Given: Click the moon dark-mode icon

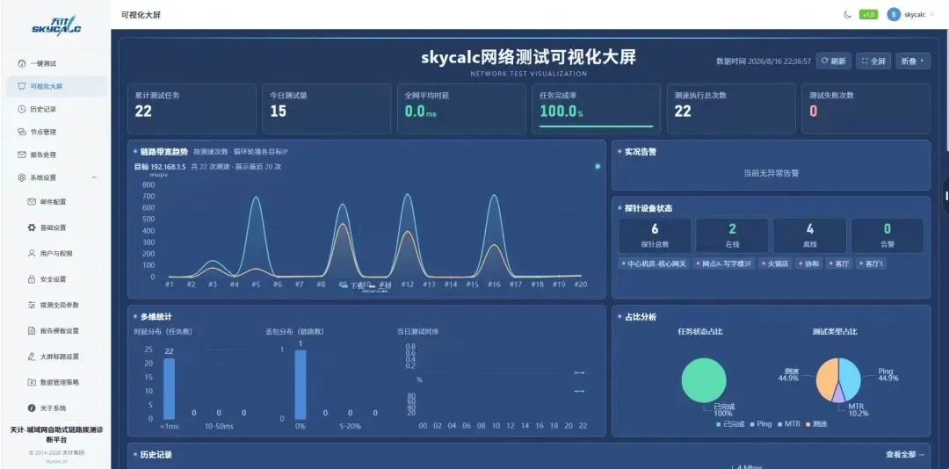Looking at the screenshot, I should coord(847,15).
